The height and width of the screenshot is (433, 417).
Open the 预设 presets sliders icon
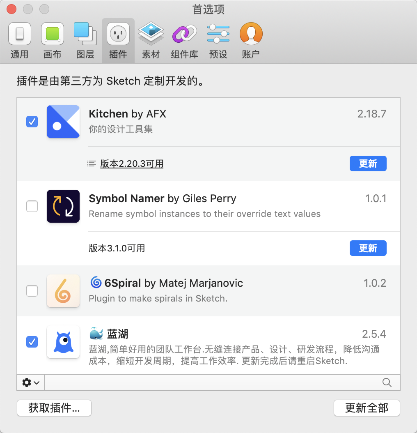pos(218,34)
